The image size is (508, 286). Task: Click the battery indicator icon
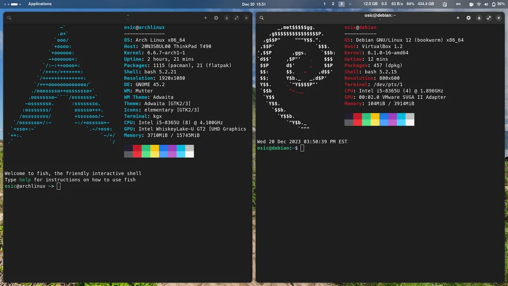(x=494, y=4)
